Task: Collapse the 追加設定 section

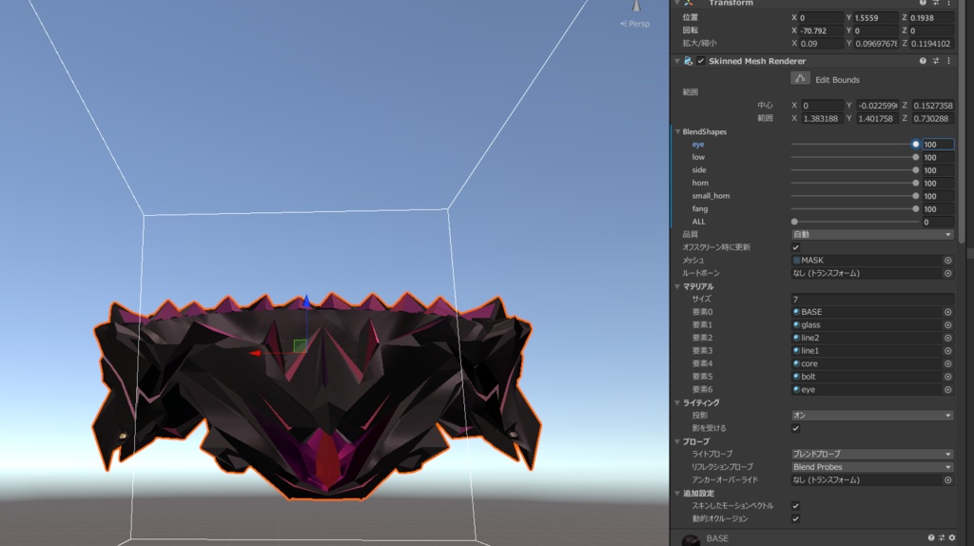Action: (677, 493)
